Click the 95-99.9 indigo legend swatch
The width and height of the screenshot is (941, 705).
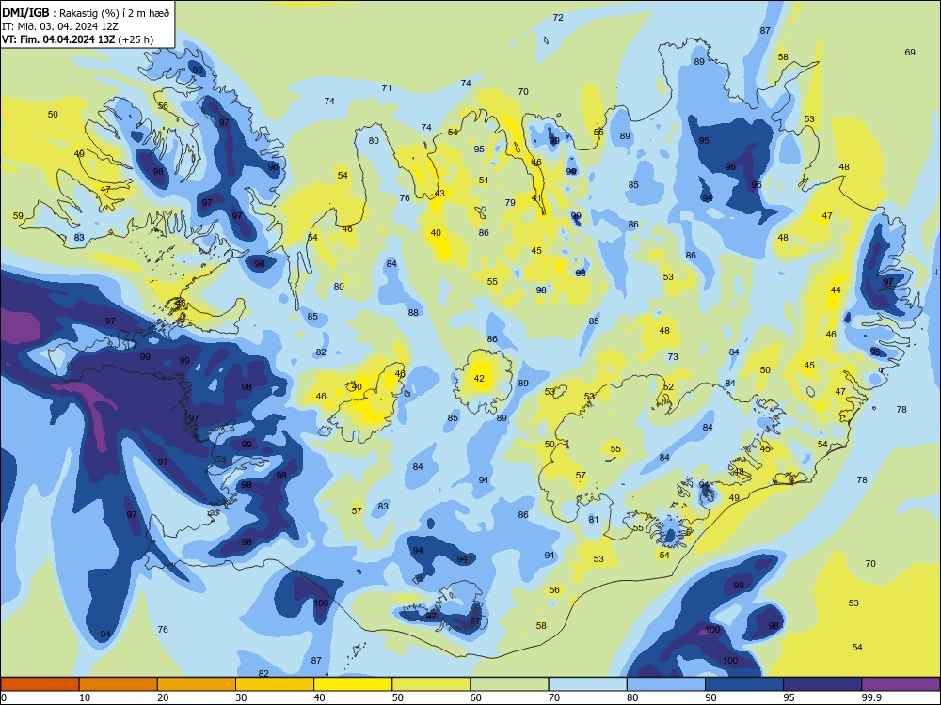coord(822,684)
